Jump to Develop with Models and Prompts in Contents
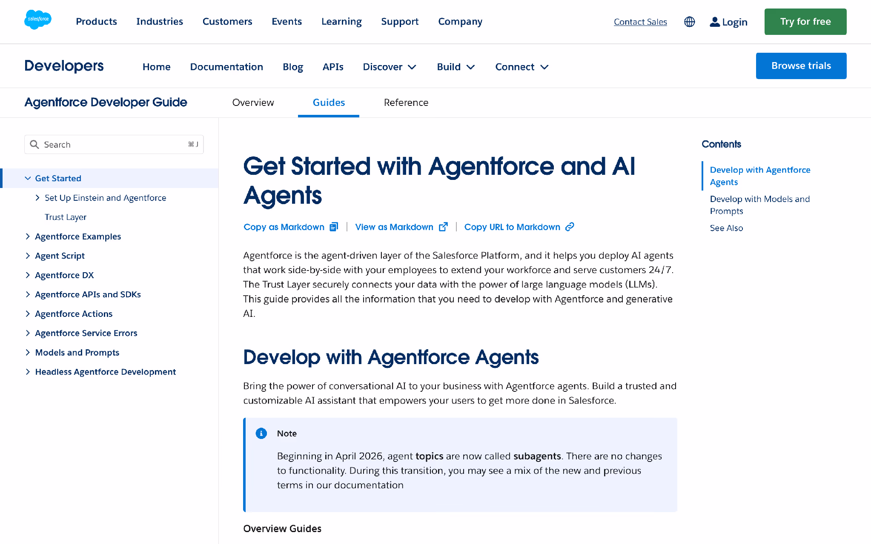Viewport: 871px width, 544px height. (x=760, y=205)
